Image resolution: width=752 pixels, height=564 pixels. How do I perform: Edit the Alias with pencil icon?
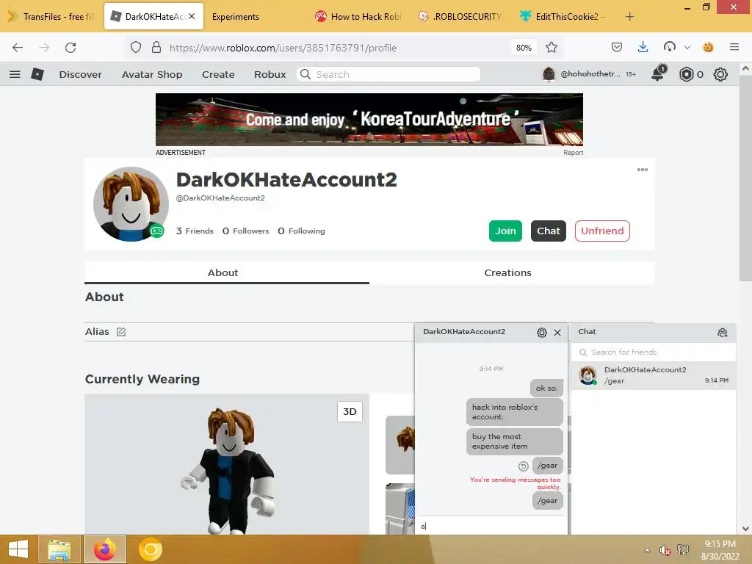pyautogui.click(x=121, y=332)
